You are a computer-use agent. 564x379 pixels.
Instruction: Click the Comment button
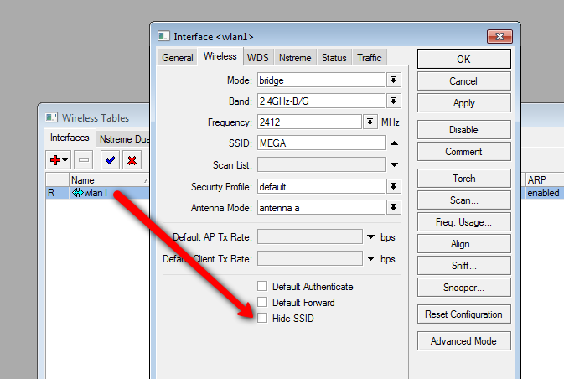pyautogui.click(x=464, y=152)
